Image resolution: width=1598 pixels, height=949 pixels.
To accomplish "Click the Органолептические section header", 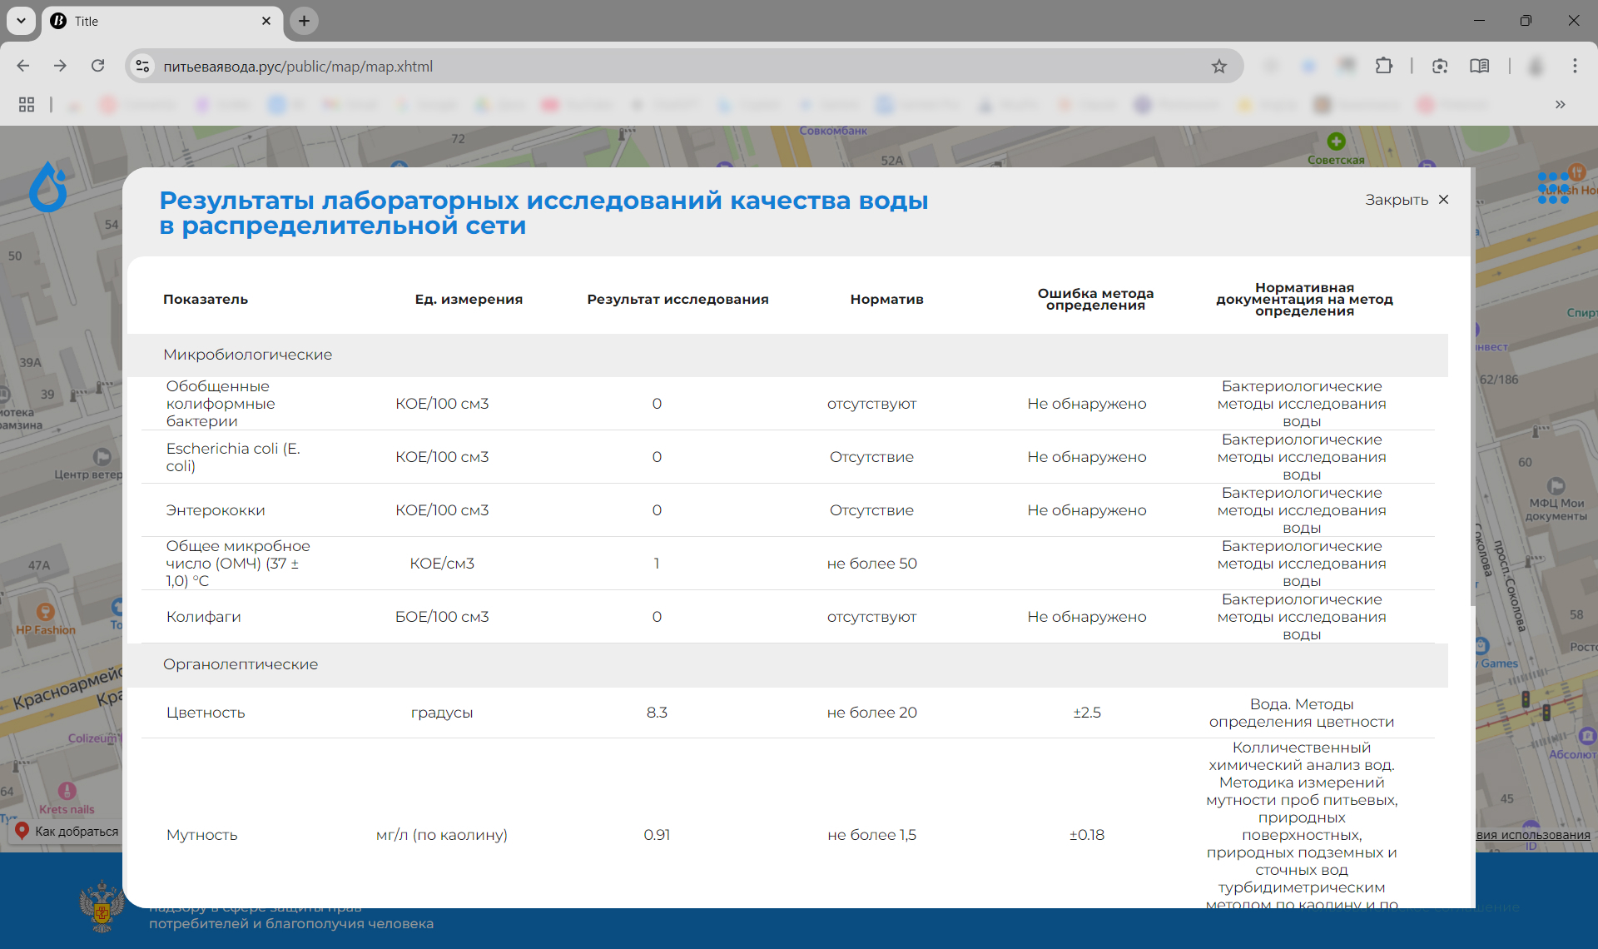I will [x=240, y=664].
